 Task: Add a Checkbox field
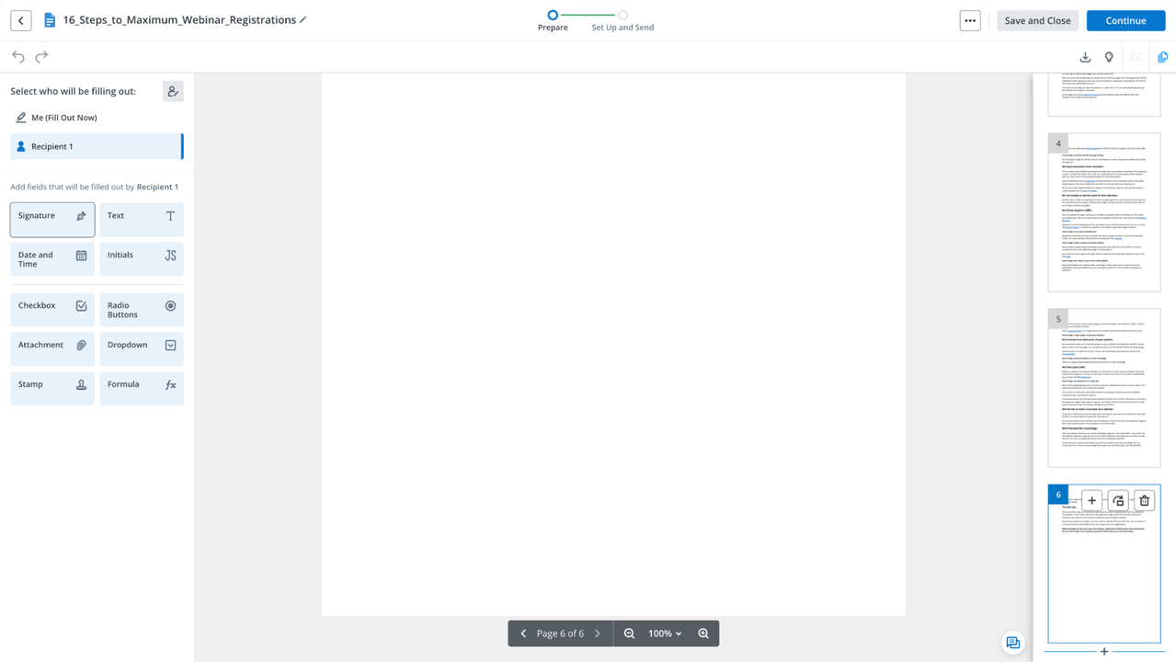[x=51, y=310]
